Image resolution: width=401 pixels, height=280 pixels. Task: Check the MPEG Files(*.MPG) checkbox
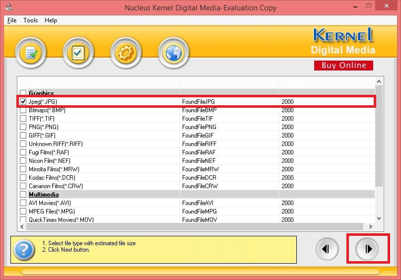pos(23,211)
